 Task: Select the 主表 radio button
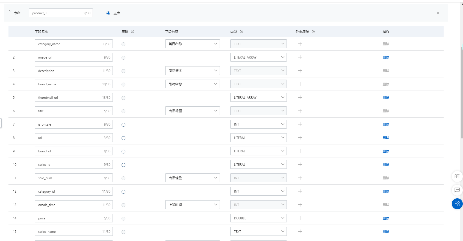pyautogui.click(x=108, y=13)
